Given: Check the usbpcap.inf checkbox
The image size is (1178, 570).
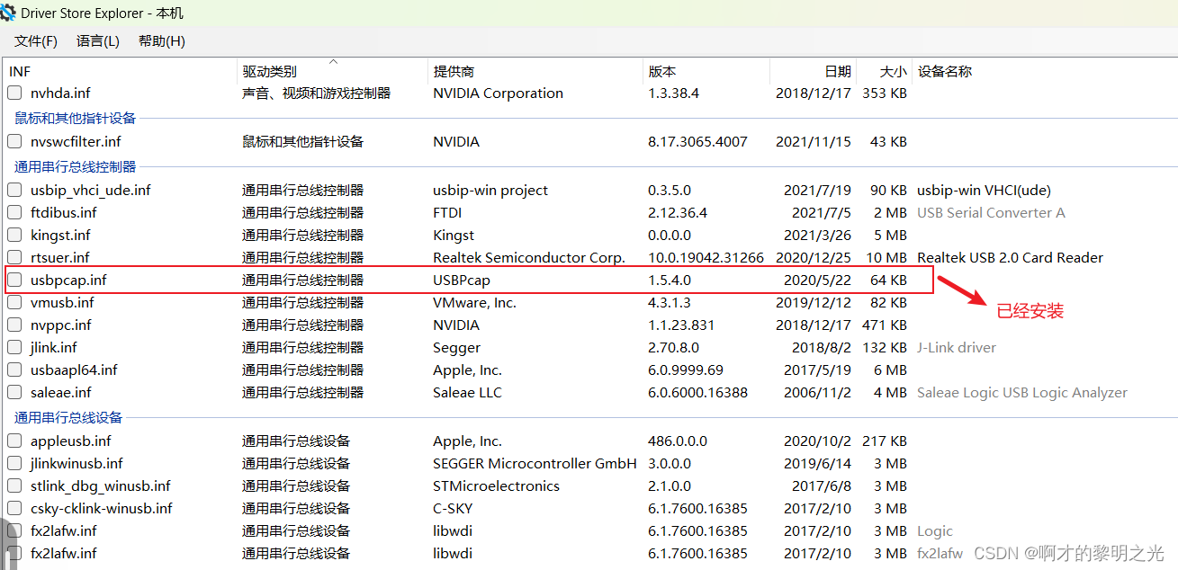Looking at the screenshot, I should click(14, 280).
